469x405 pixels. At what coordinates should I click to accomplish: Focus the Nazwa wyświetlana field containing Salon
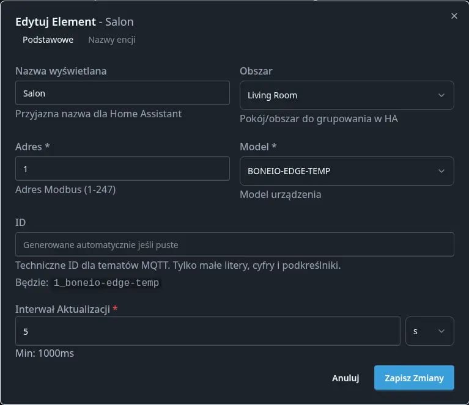point(122,93)
